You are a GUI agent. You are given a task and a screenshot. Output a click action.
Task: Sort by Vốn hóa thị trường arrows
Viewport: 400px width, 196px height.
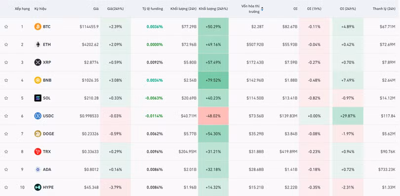262,9
